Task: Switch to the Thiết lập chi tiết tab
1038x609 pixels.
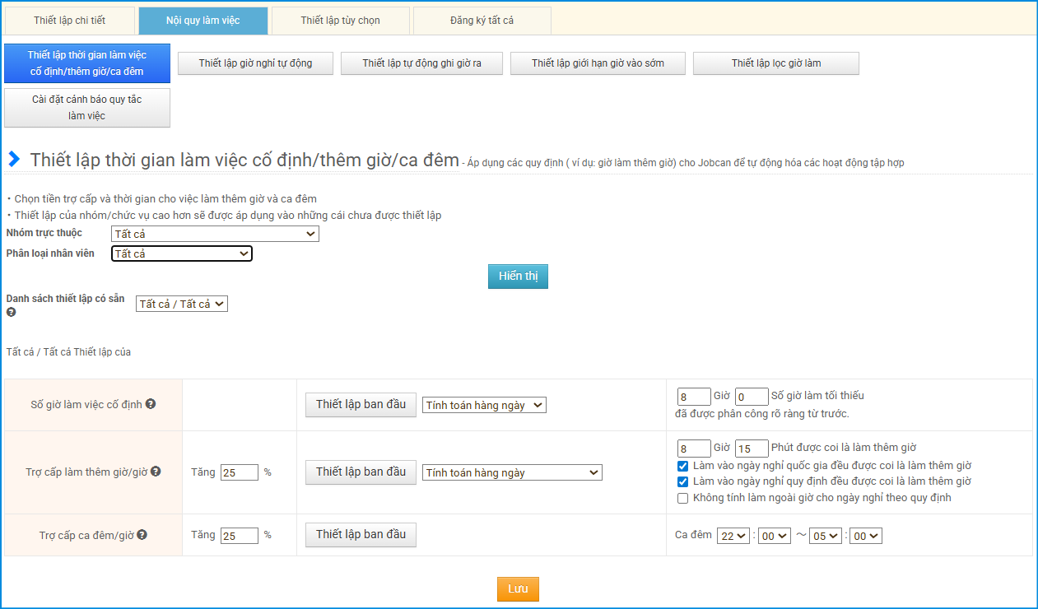Action: 70,21
